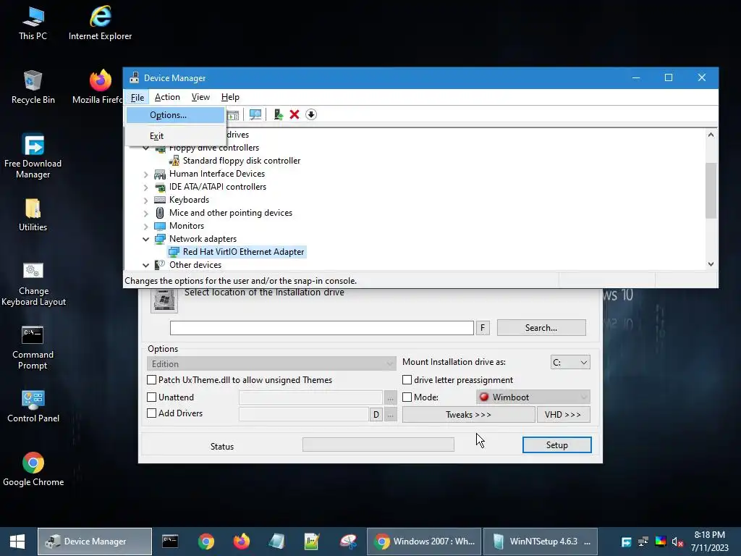741x556 pixels.
Task: Click the Other devices category icon
Action: pyautogui.click(x=160, y=265)
